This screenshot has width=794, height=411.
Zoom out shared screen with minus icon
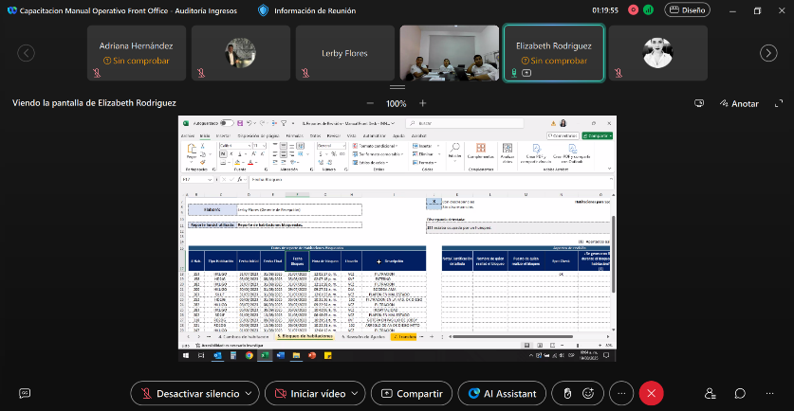[370, 103]
